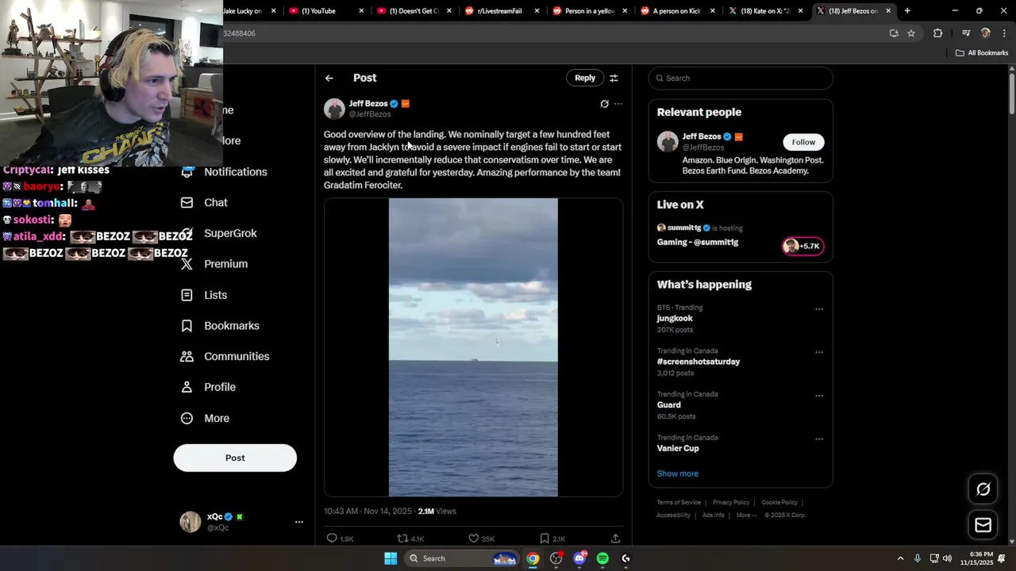Screen dimensions: 1016x571
Task: Open the Windows Start menu
Action: [x=391, y=558]
